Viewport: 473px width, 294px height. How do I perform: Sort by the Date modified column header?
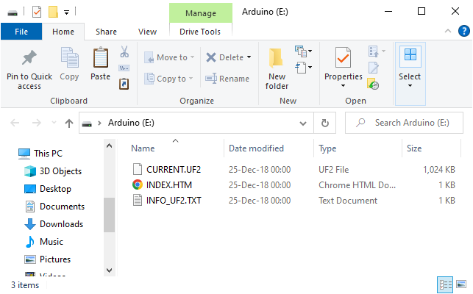[257, 148]
